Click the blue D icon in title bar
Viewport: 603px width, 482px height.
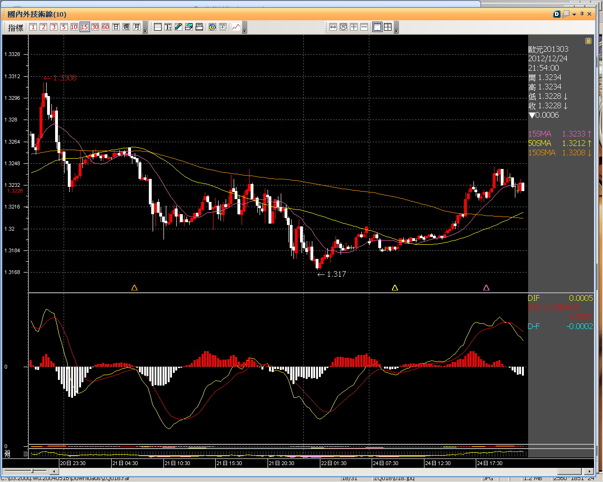(557, 14)
